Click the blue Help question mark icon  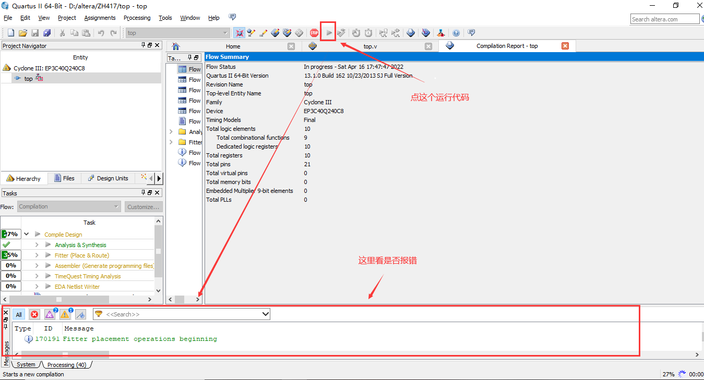click(456, 33)
